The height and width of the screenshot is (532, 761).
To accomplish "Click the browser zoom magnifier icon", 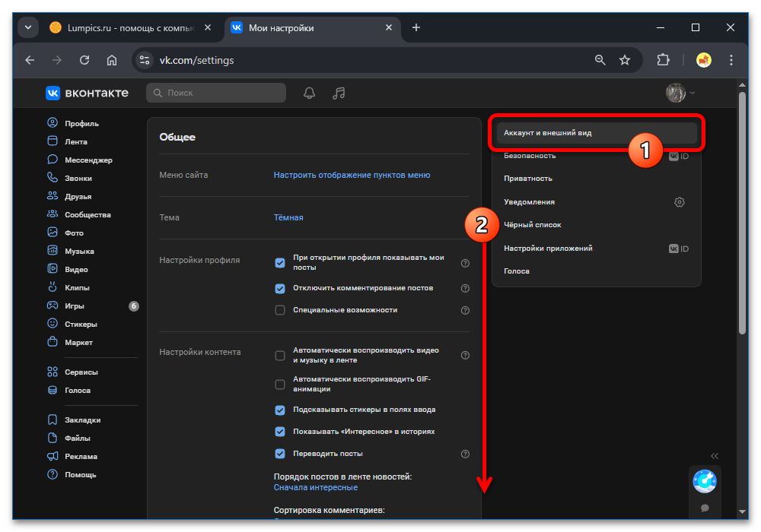I will coord(600,60).
